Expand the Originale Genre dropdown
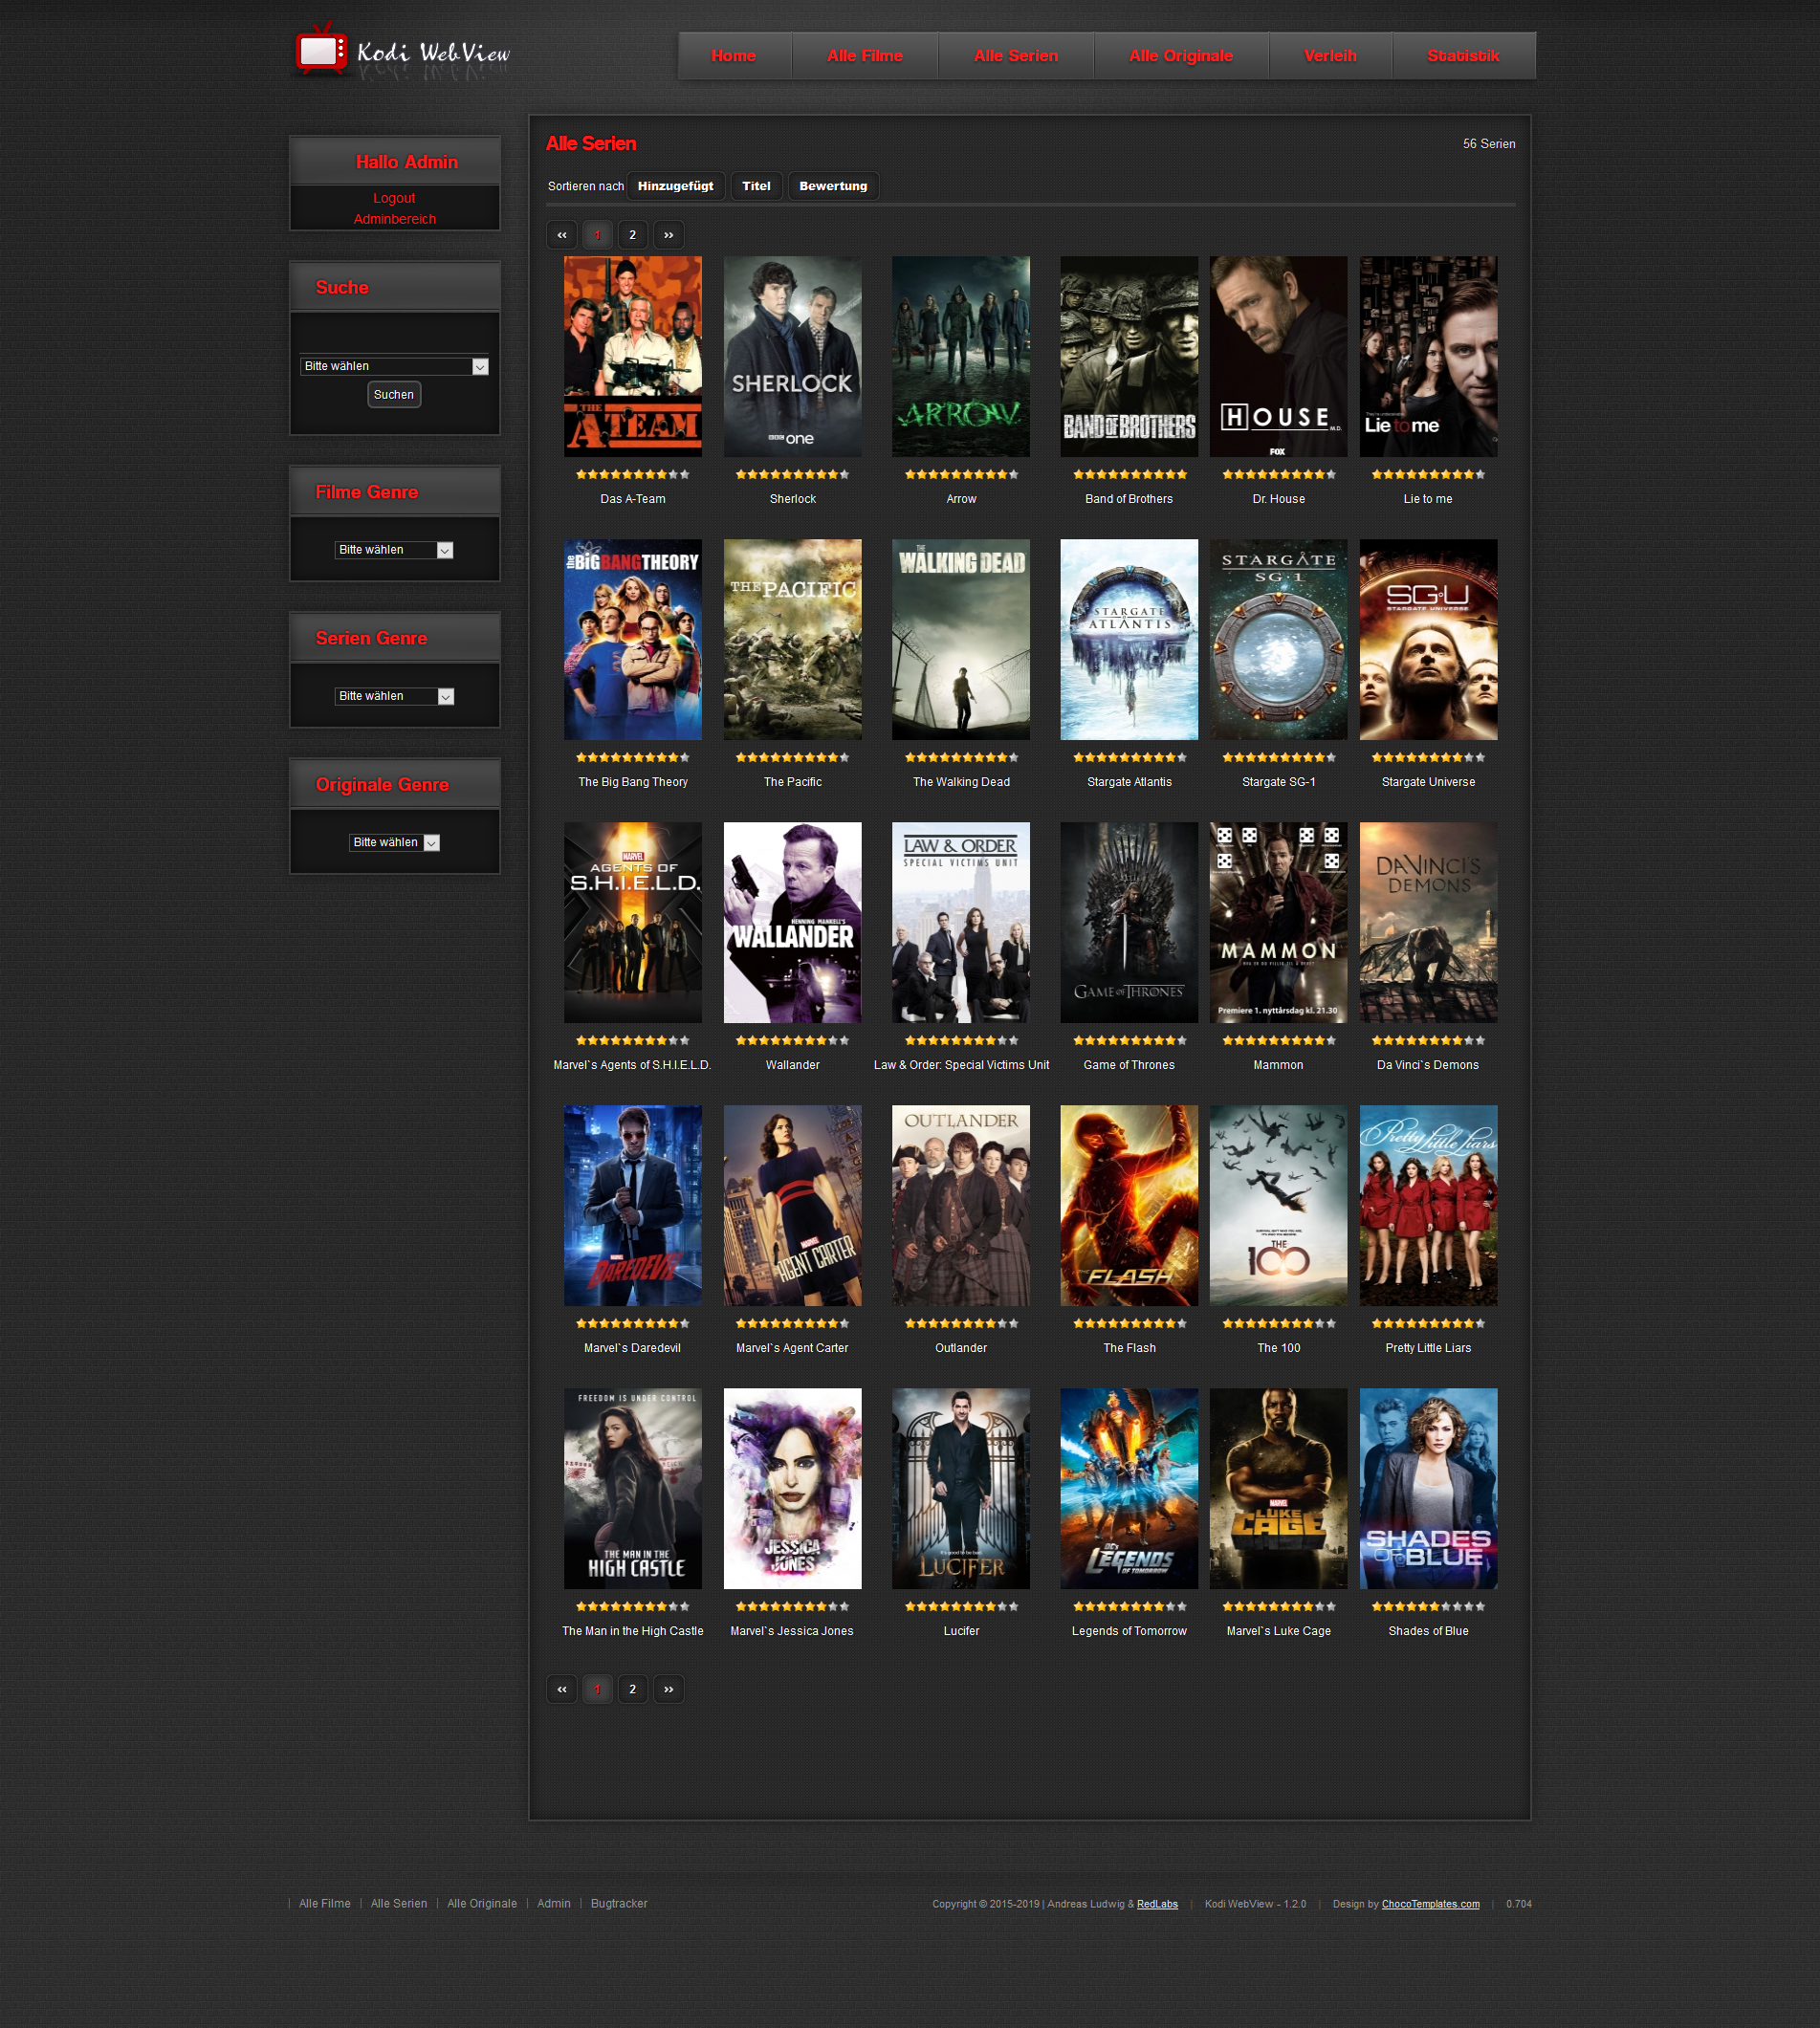Screen dimensions: 1820x2028 [394, 842]
